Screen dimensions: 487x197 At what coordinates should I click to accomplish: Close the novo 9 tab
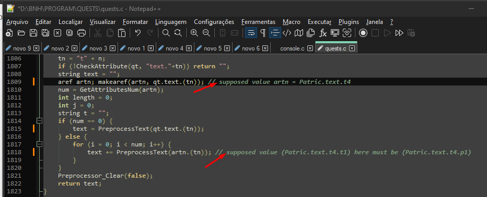click(37, 48)
